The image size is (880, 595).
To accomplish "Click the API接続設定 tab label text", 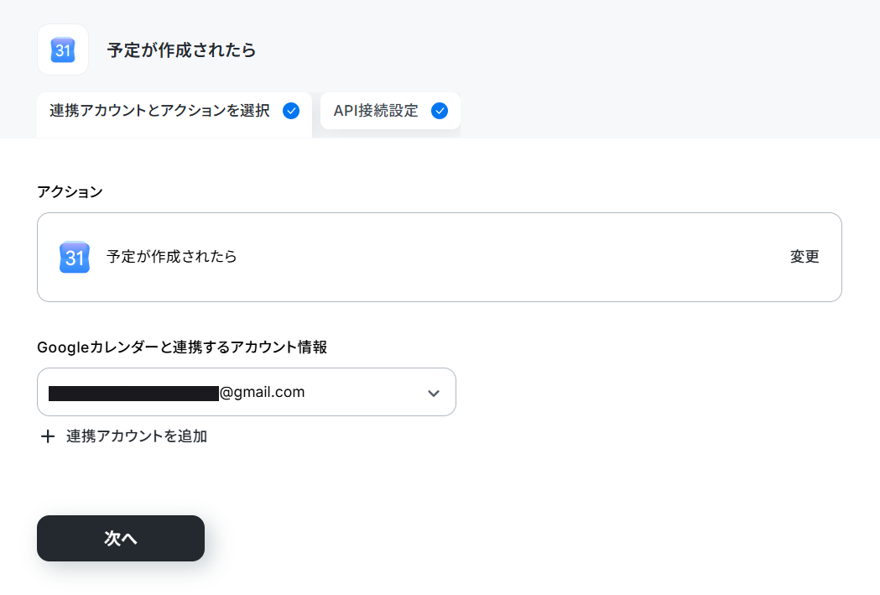I will point(376,111).
